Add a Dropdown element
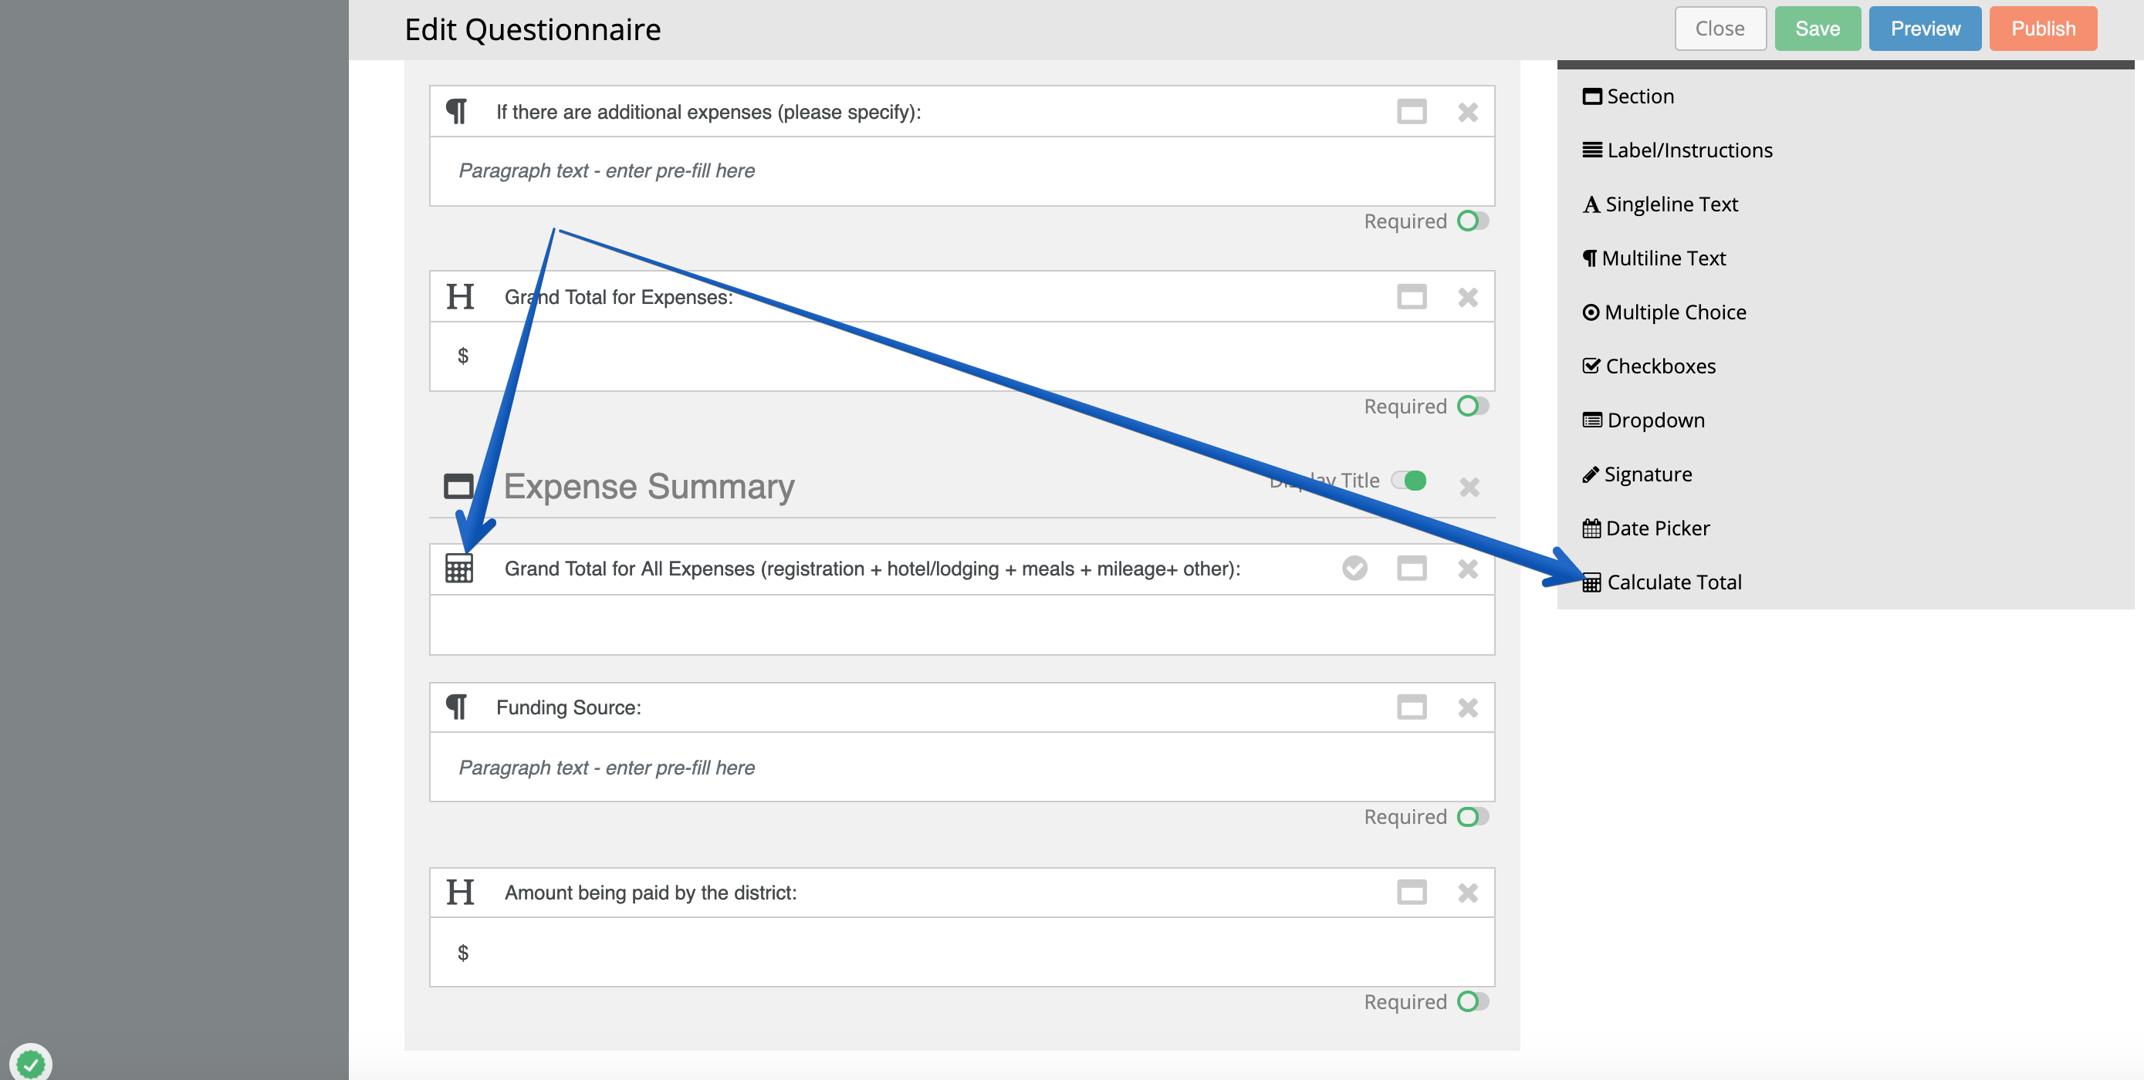The height and width of the screenshot is (1080, 2144). (x=1655, y=420)
